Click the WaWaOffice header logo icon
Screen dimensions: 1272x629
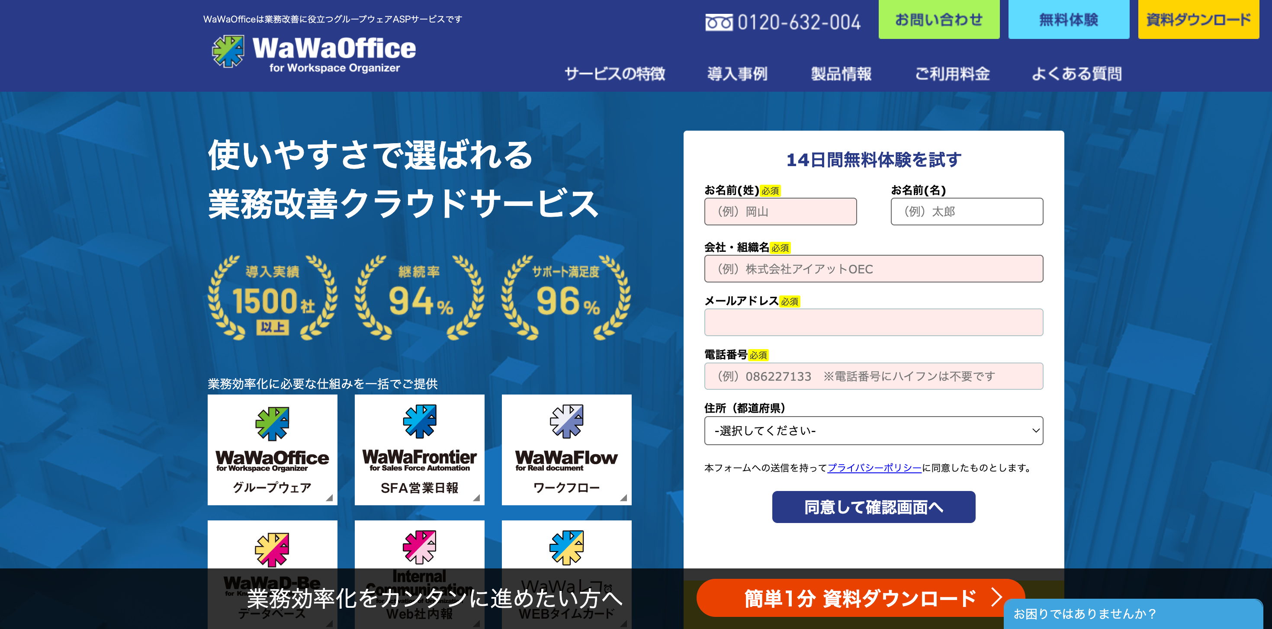pyautogui.click(x=228, y=51)
